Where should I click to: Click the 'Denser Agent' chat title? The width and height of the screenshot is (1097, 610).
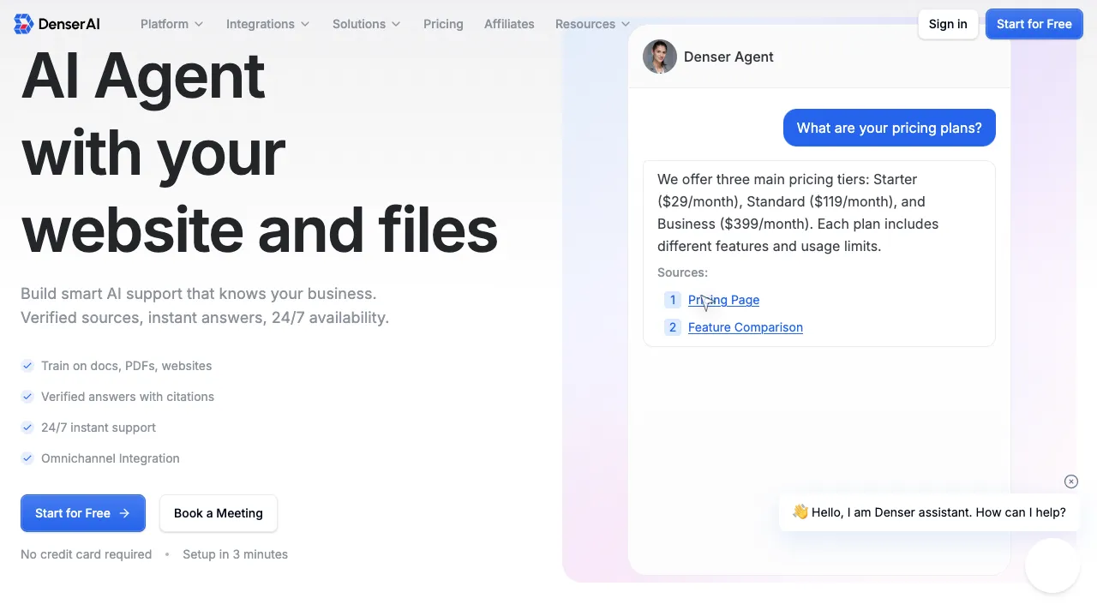click(728, 57)
